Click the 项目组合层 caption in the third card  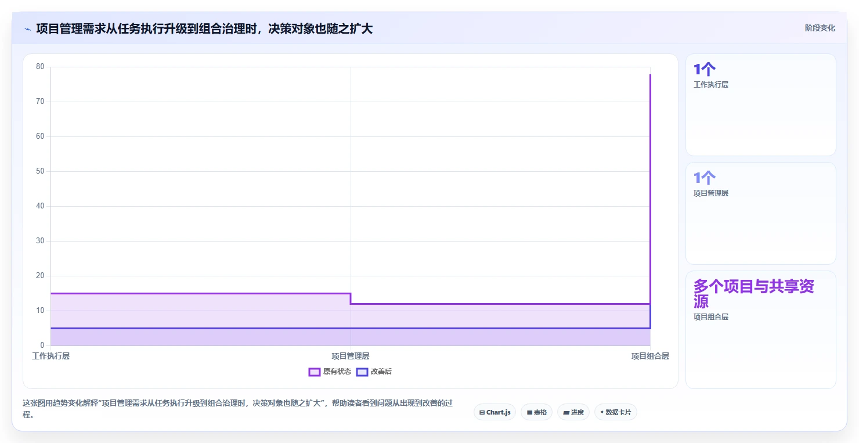coord(711,317)
